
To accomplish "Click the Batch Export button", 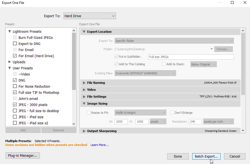I will tap(206, 156).
